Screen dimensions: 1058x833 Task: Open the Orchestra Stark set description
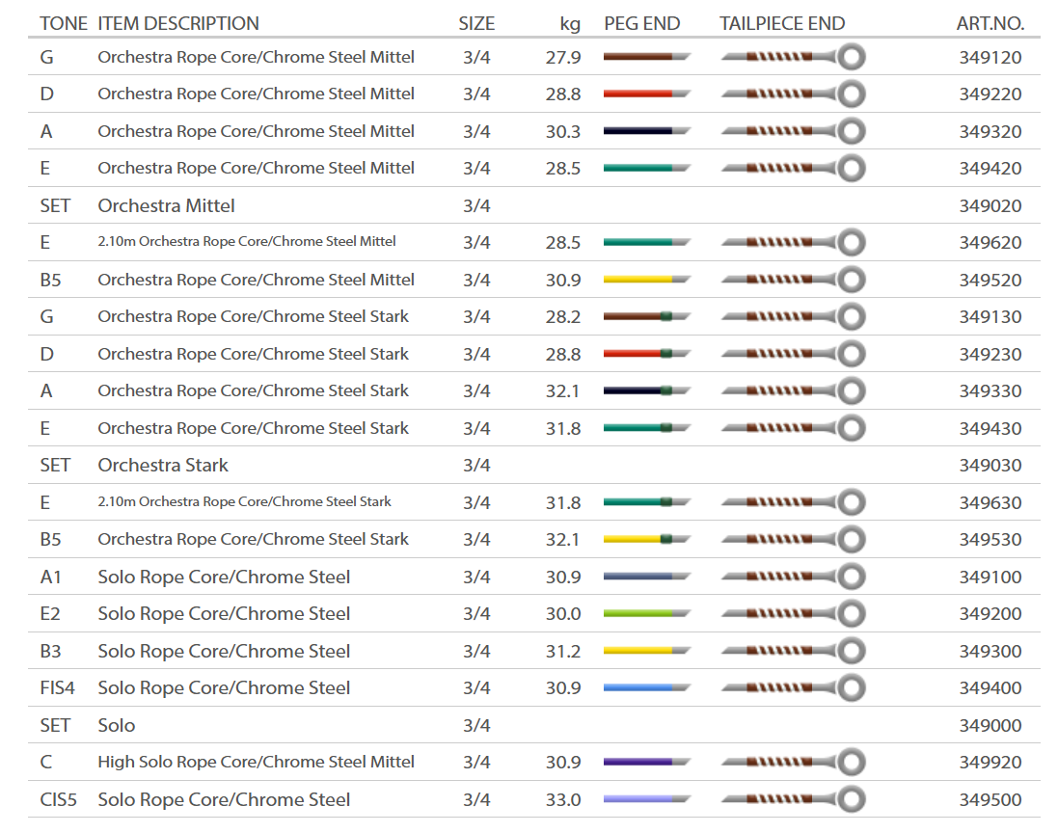tap(163, 466)
